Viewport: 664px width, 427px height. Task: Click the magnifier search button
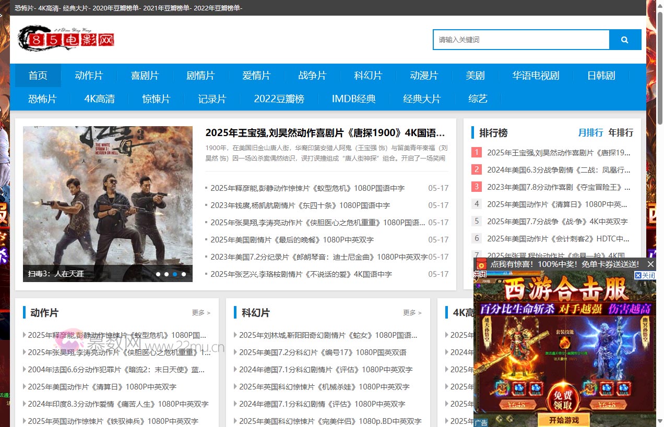pos(625,40)
